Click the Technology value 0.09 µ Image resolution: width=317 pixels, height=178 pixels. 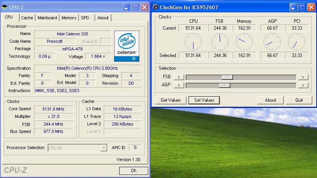[45, 57]
